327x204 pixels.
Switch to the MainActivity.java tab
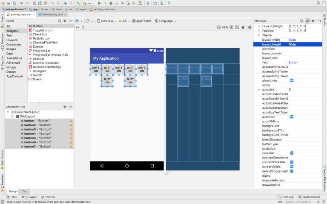(x=52, y=14)
